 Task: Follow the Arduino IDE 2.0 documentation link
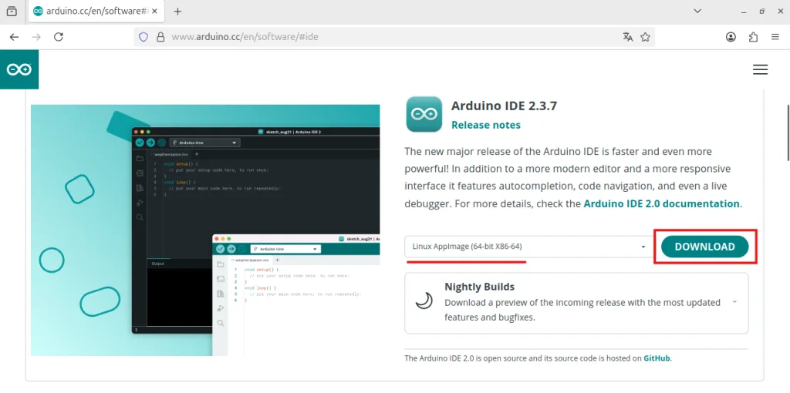tap(661, 204)
